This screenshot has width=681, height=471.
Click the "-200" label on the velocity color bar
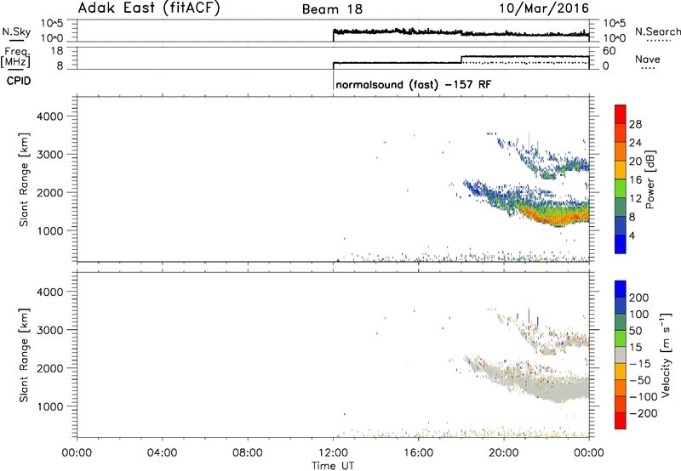644,413
